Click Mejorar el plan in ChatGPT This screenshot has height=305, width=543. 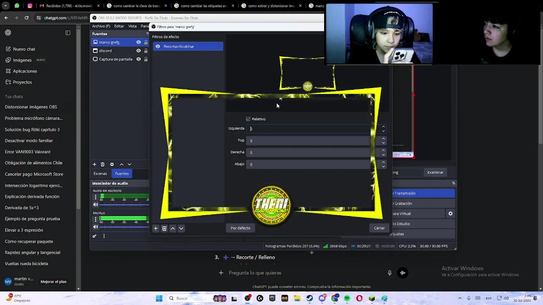pyautogui.click(x=53, y=282)
